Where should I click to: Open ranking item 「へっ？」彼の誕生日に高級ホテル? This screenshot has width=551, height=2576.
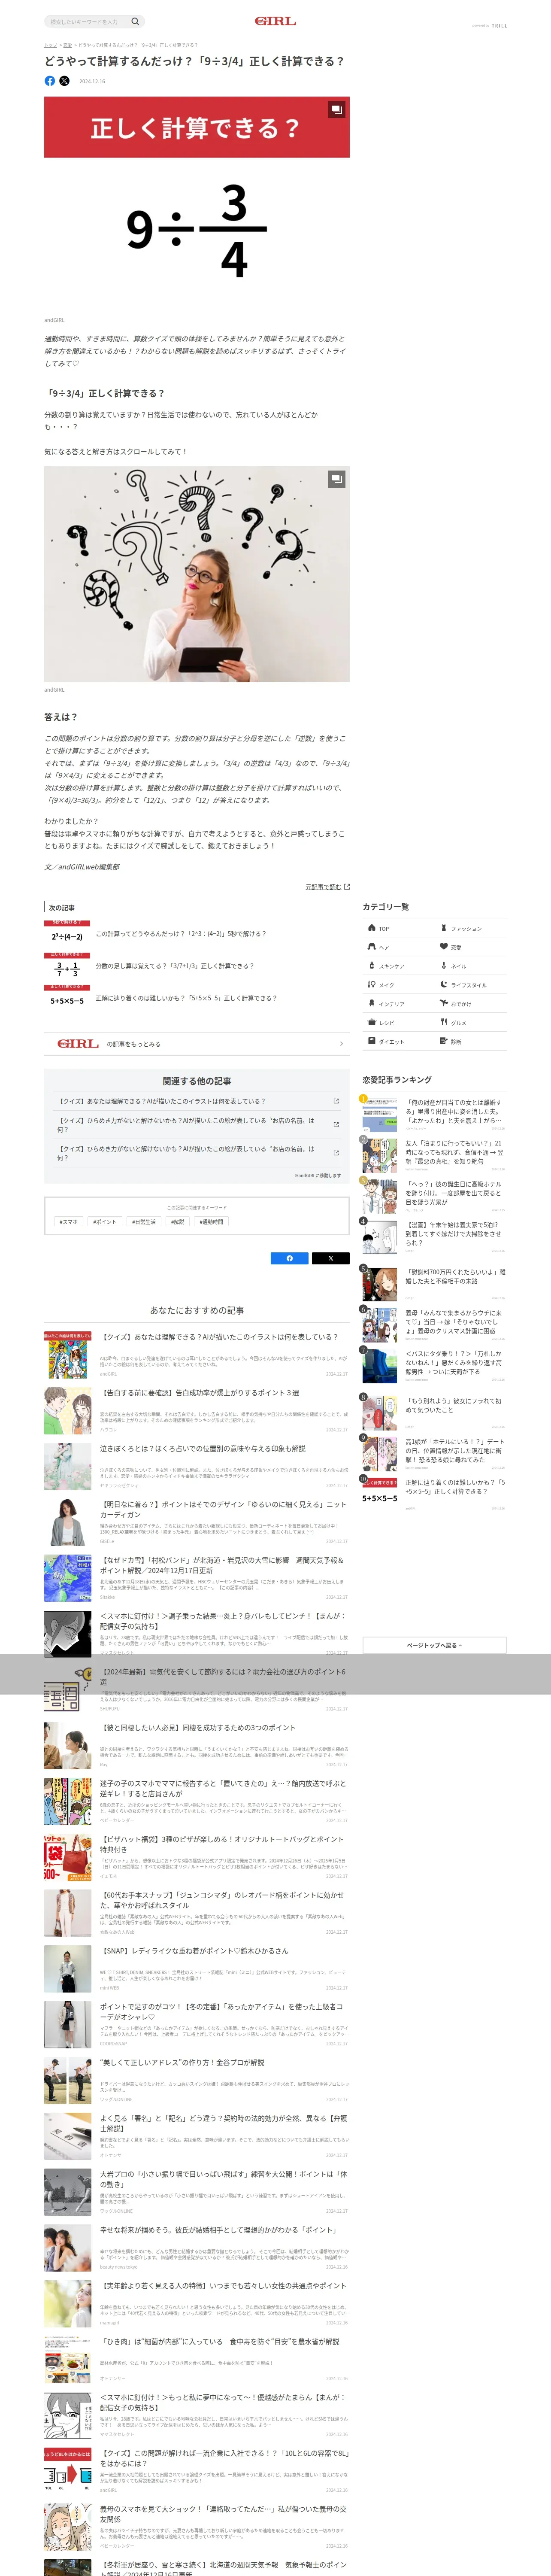point(453,1193)
